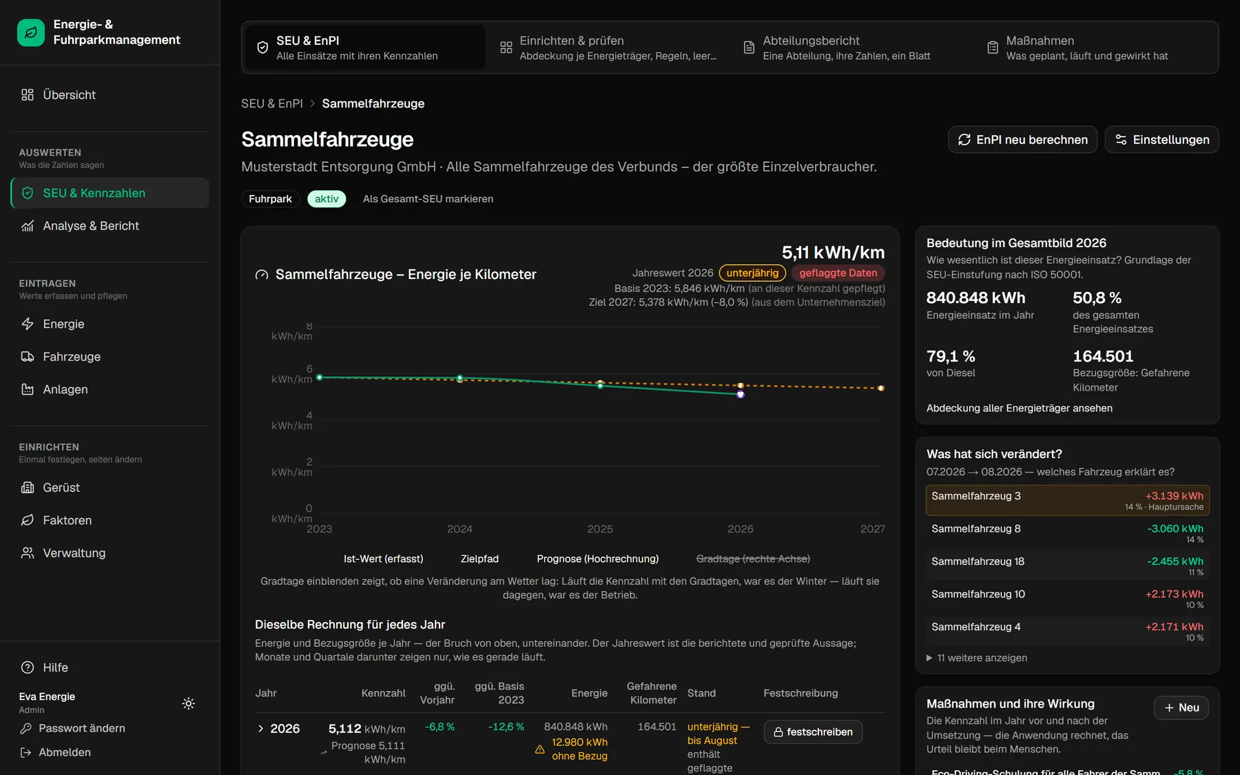Click Abmelden to log out
This screenshot has height=775, width=1240.
point(56,752)
